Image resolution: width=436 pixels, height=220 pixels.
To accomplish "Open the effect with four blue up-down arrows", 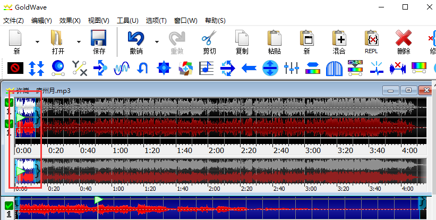I will click(37, 68).
